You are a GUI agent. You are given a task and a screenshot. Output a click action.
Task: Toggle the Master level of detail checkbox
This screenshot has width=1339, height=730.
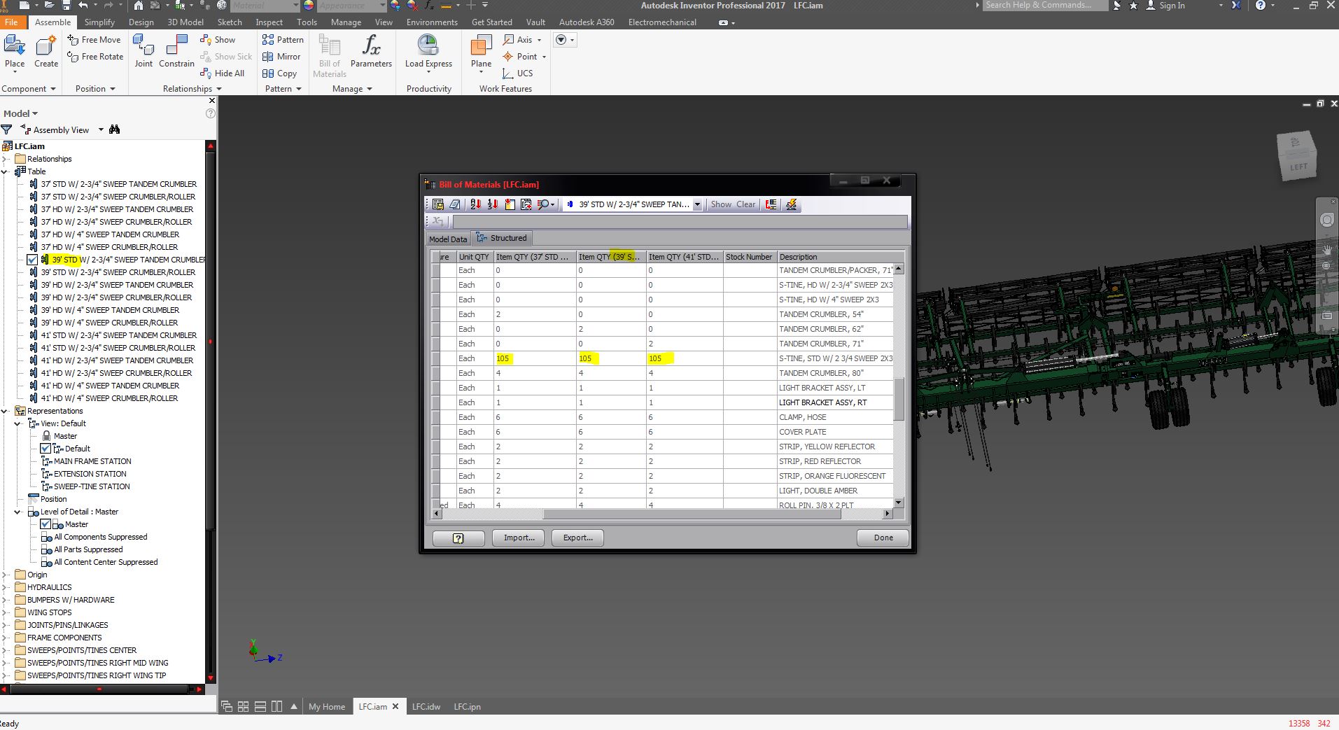tap(45, 524)
